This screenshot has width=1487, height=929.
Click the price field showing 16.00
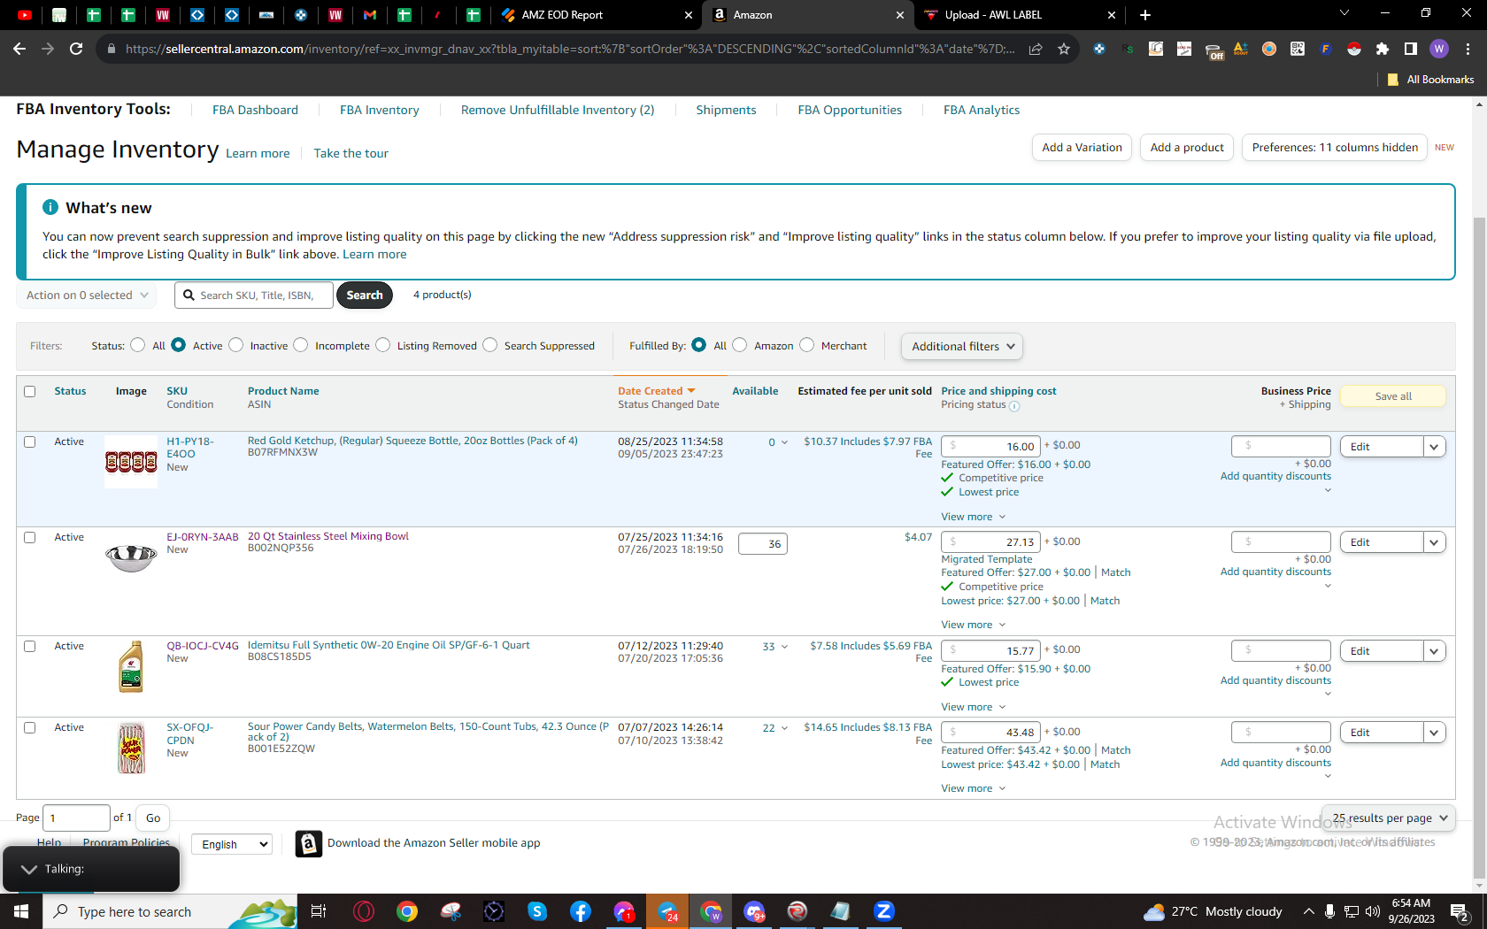pos(990,447)
